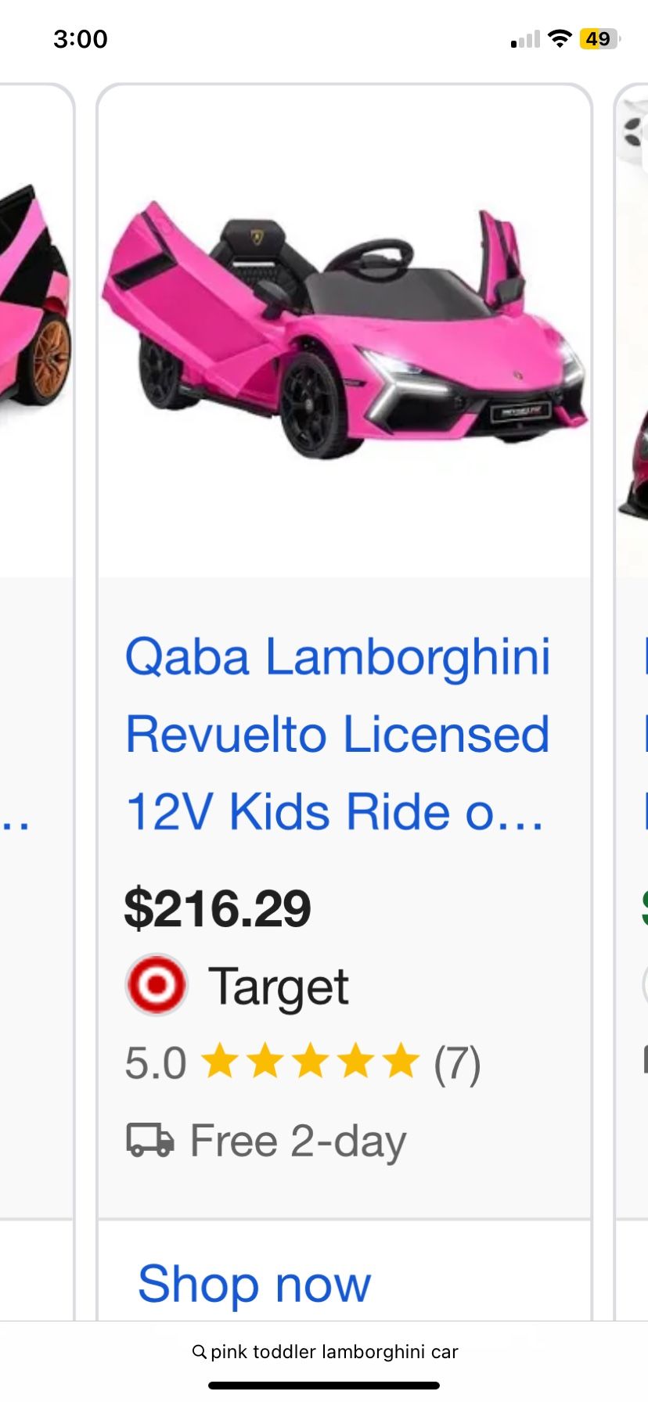Tap the Wi-Fi icon in the status bar
This screenshot has width=648, height=1402.
(x=559, y=38)
